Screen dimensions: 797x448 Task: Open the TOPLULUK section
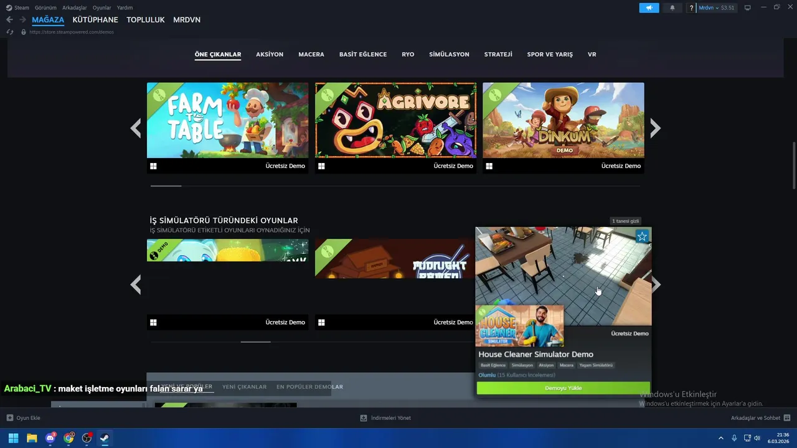146,20
